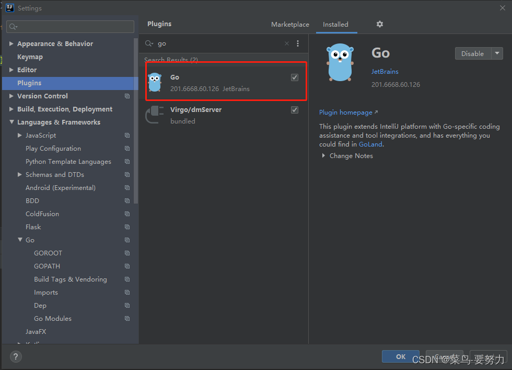Click the settings search magnifier icon in the sidebar
Image resolution: width=512 pixels, height=370 pixels.
tap(13, 27)
